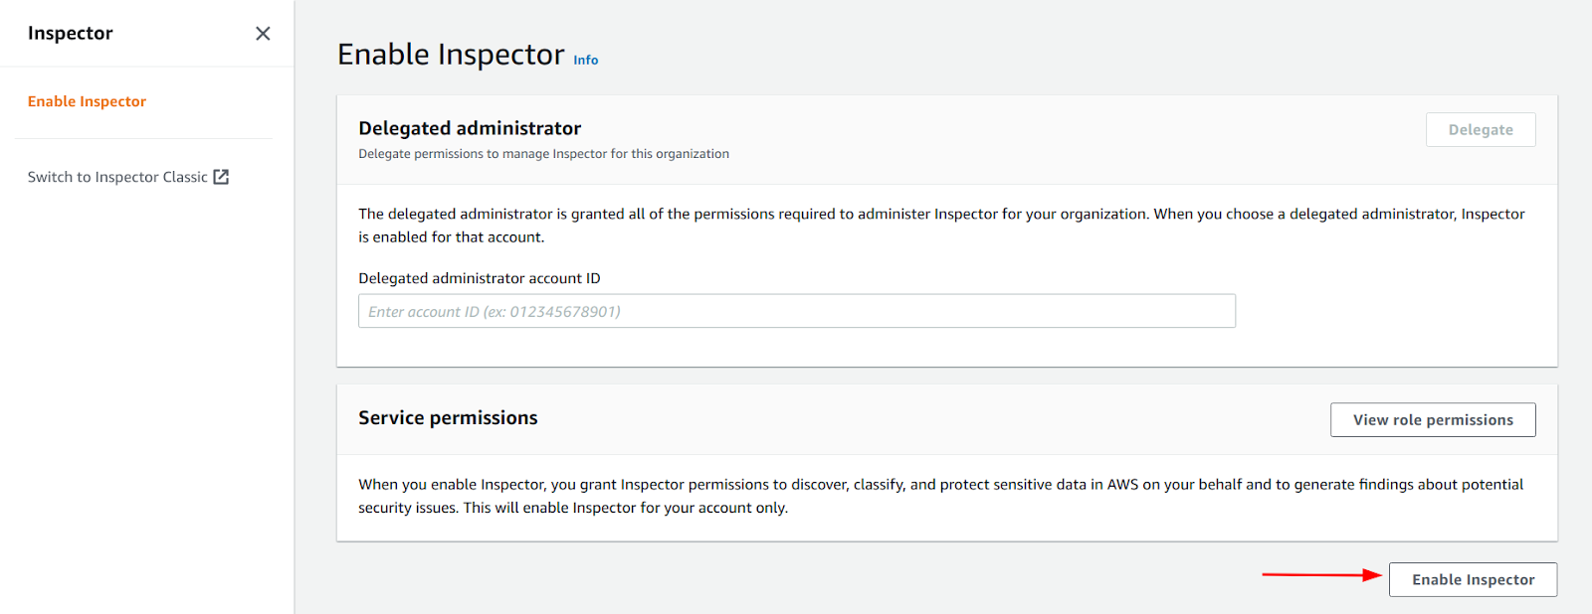Dismiss the Inspector navigation panel
1592x614 pixels.
pos(263,33)
